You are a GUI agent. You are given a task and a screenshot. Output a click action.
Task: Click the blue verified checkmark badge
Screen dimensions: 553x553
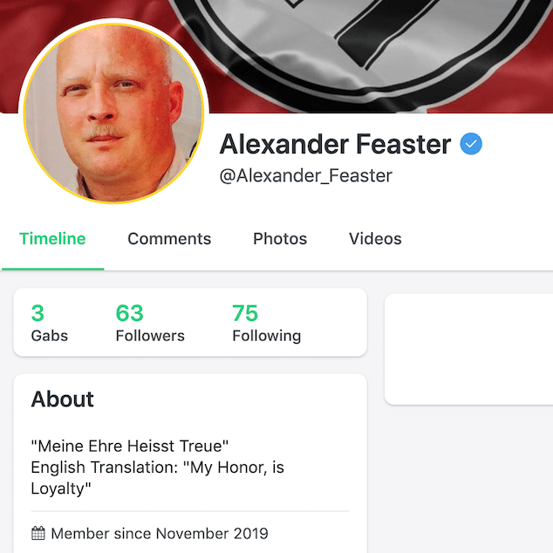(x=471, y=144)
